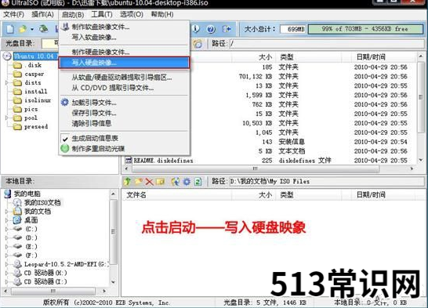The image size is (428, 308).
Task: Click the red X delete icon
Action: pyautogui.click(x=149, y=181)
